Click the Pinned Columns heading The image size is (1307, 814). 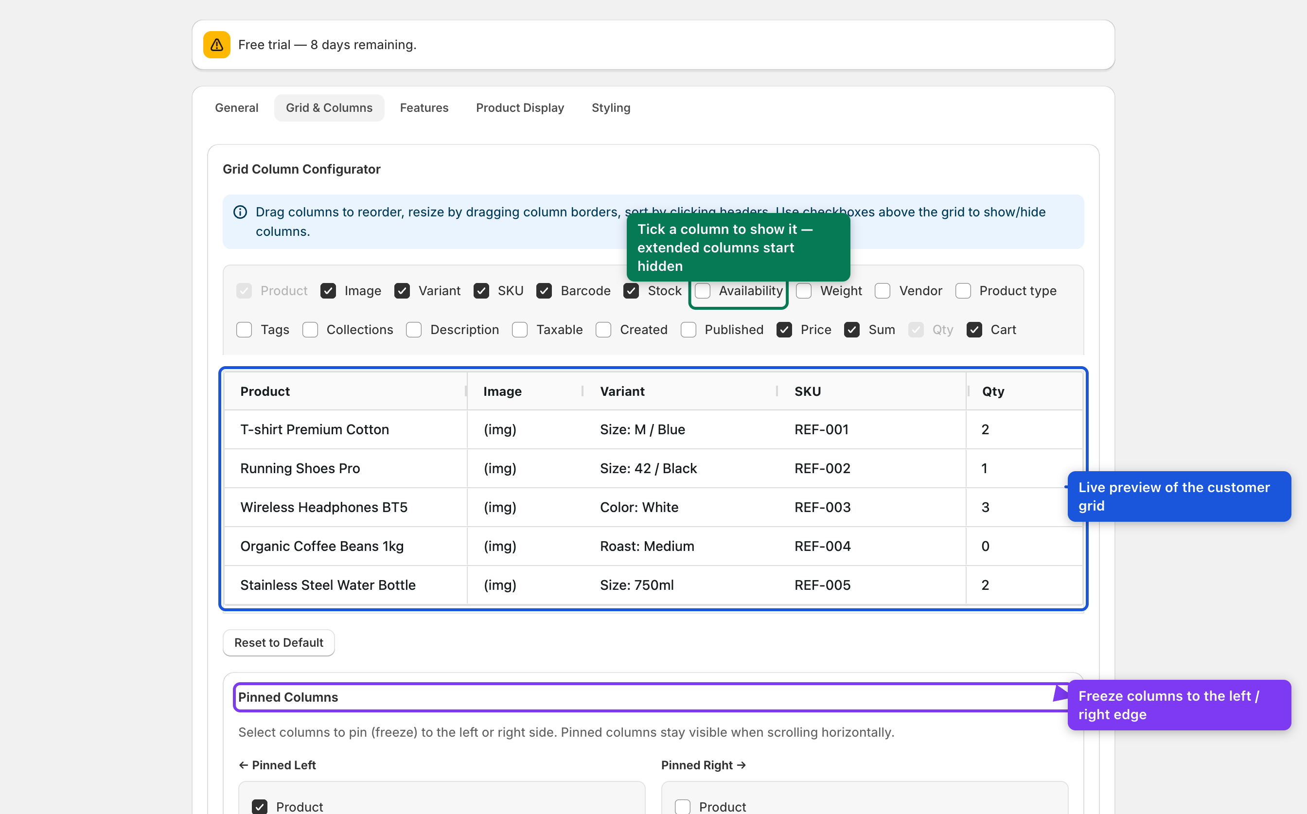(288, 697)
